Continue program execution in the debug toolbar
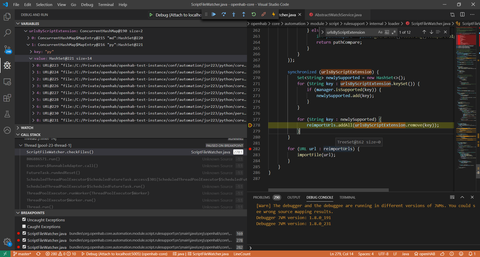This screenshot has width=480, height=257. point(214,14)
